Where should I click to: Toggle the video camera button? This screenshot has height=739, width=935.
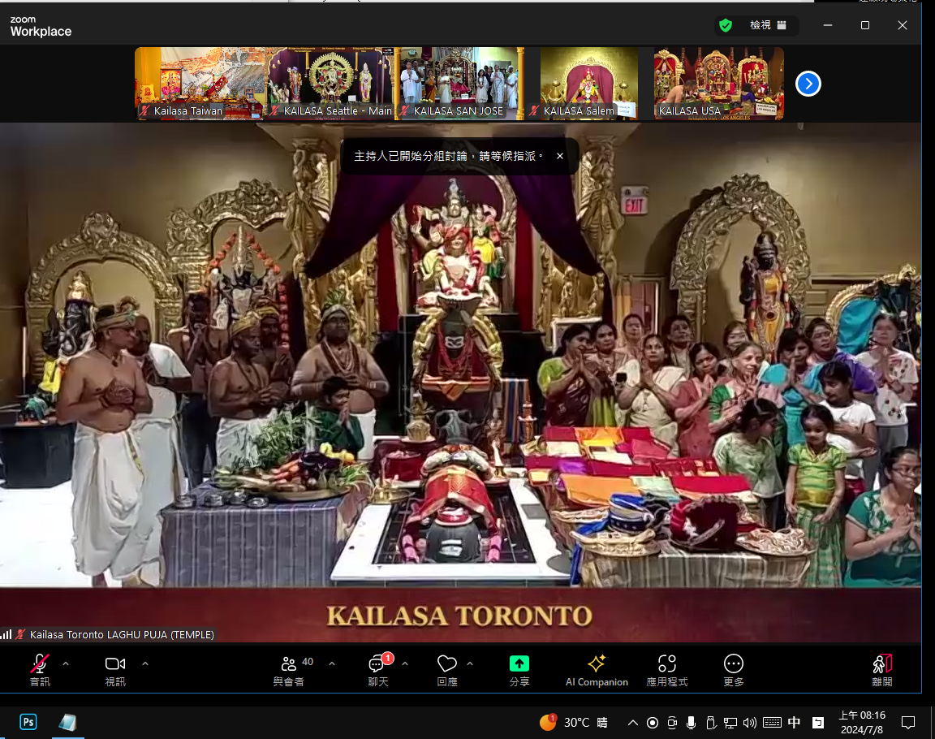115,664
